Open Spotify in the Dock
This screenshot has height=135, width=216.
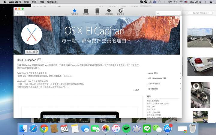click(126, 128)
